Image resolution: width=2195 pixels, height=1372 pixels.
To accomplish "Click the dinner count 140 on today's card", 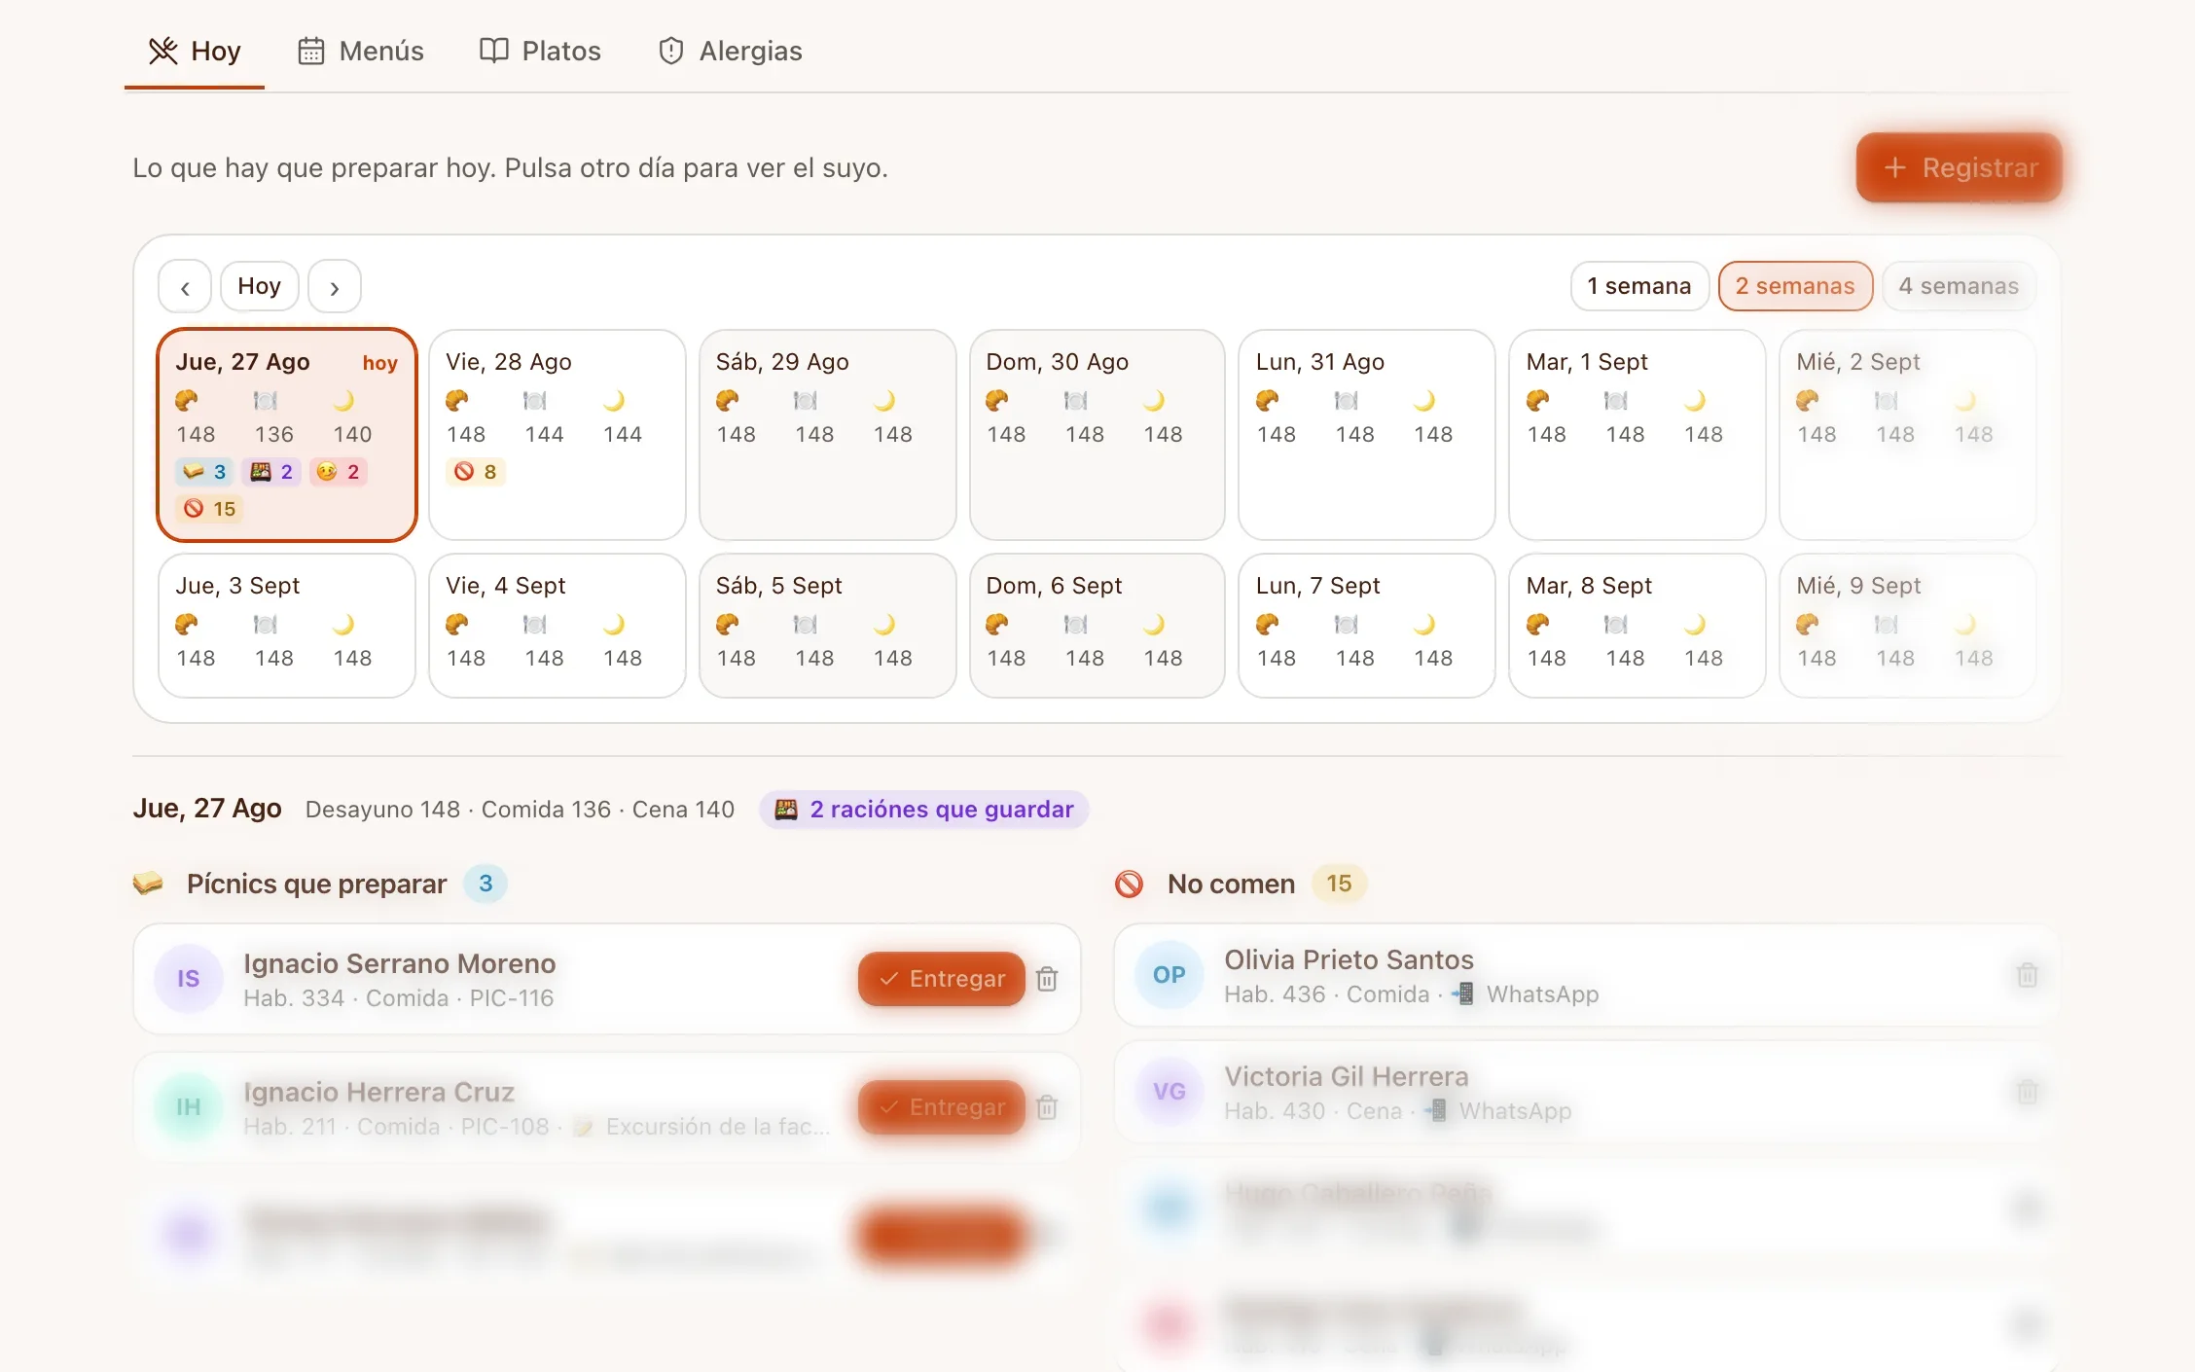I will [x=352, y=434].
